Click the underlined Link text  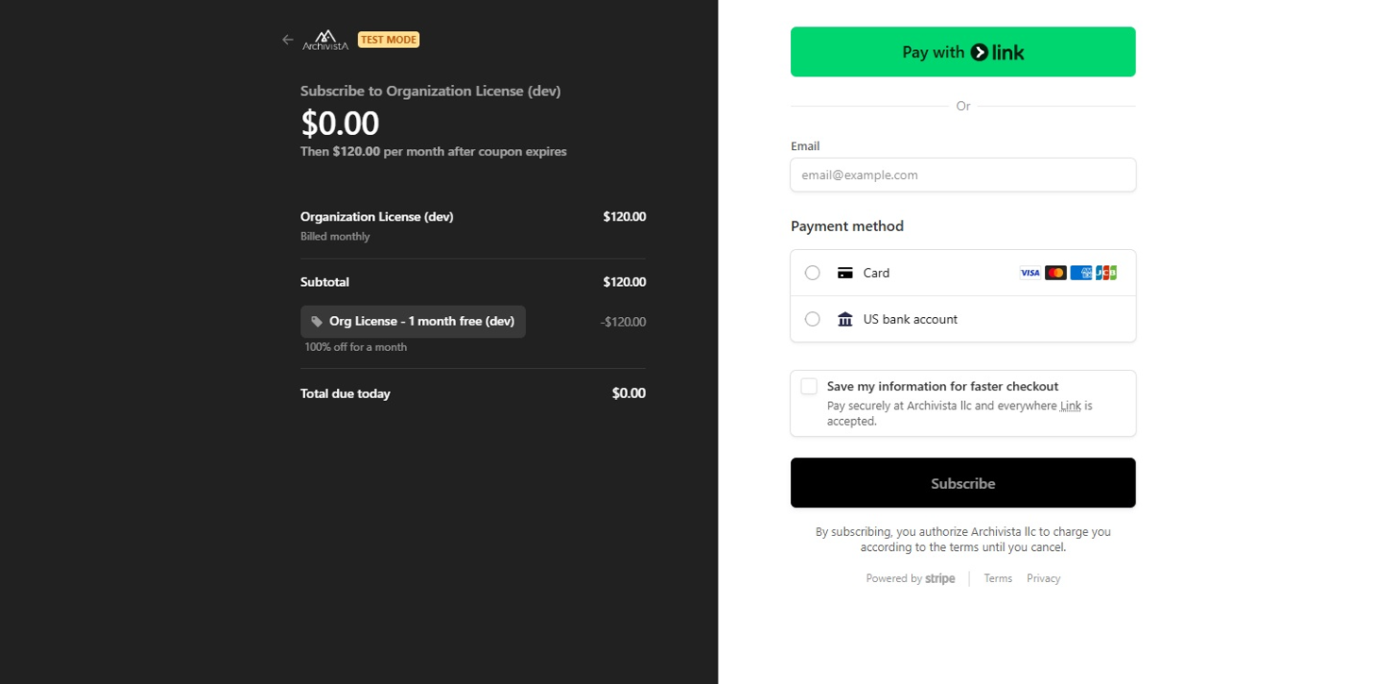[x=1071, y=406]
